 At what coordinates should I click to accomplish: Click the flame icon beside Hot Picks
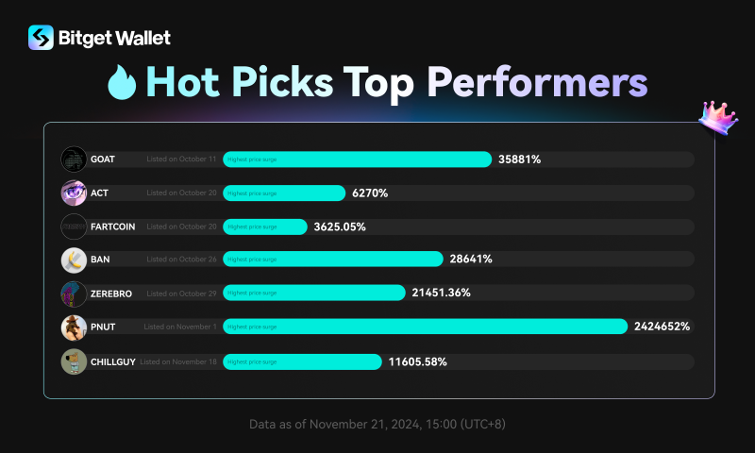[123, 83]
